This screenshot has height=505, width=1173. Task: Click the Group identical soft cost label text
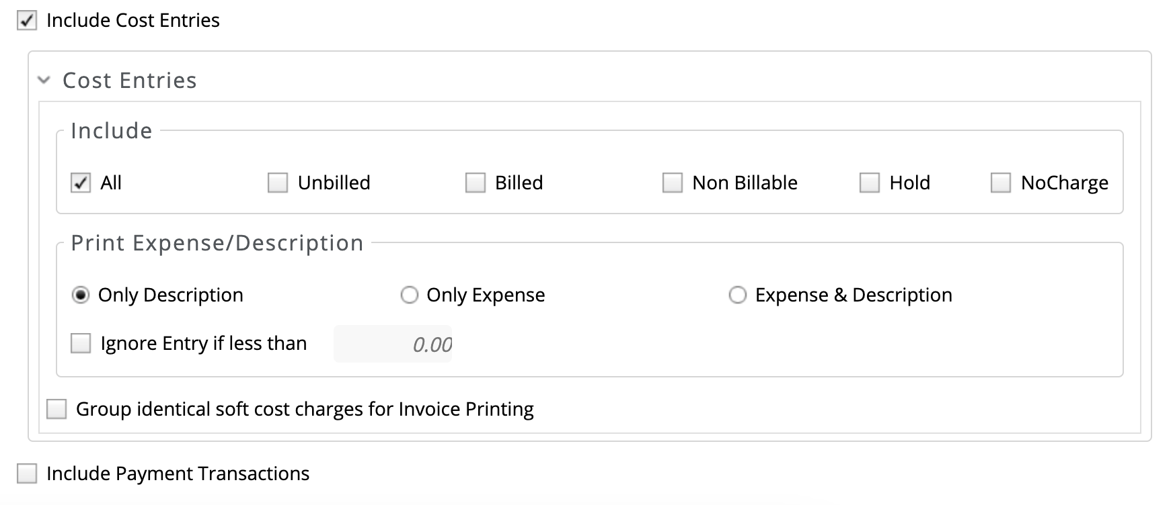tap(305, 409)
